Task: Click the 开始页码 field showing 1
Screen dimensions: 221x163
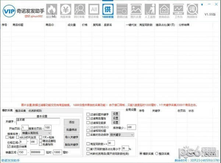Action: 25,128
